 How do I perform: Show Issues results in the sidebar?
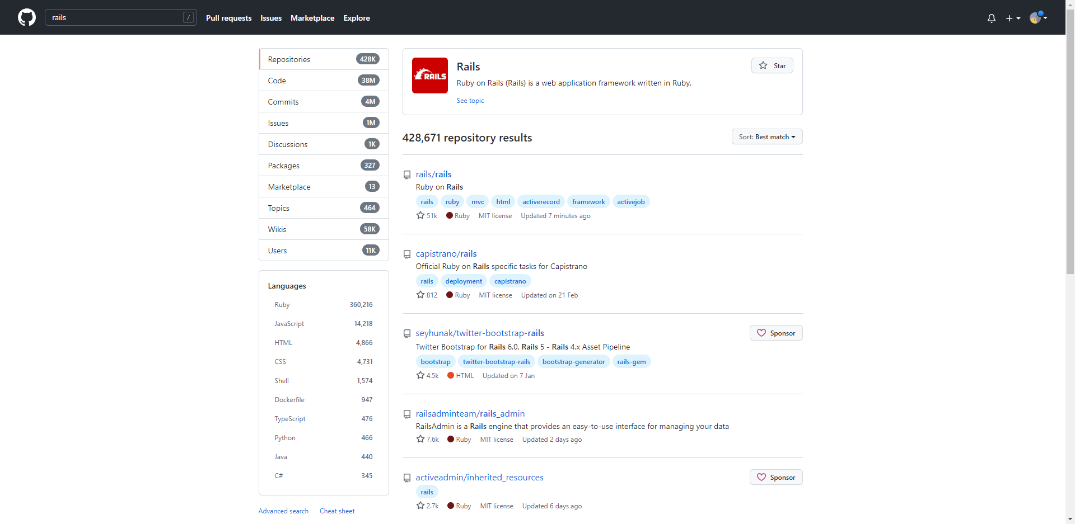(x=324, y=123)
